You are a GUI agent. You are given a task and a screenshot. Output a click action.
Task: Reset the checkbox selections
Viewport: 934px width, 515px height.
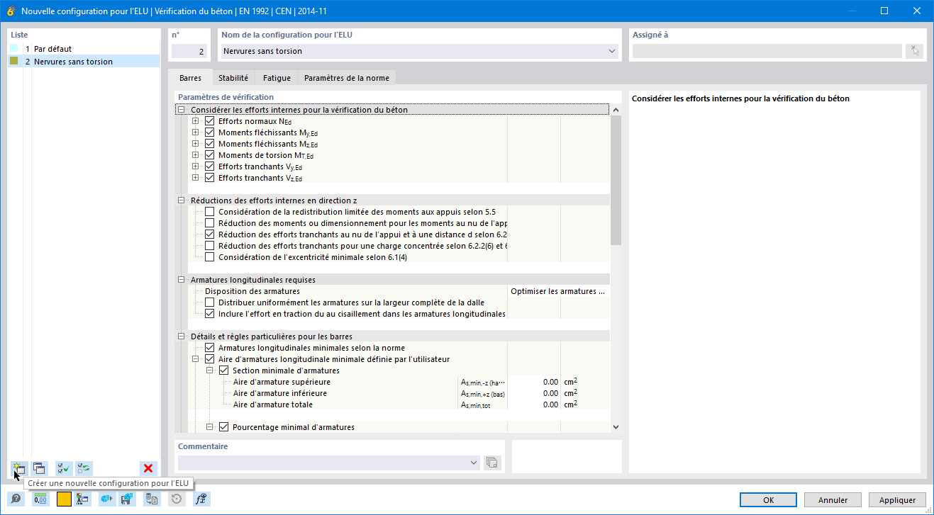point(84,468)
